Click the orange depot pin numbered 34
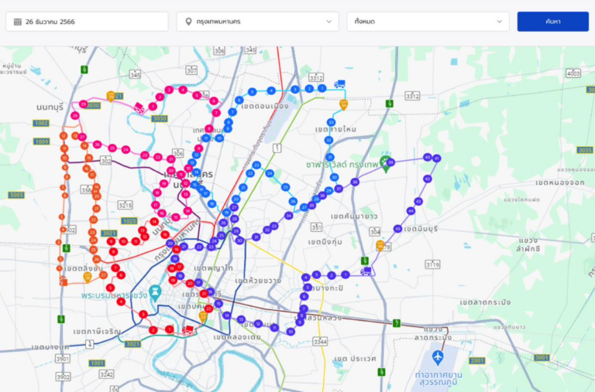Viewport: 595px width, 392px height. point(343,104)
